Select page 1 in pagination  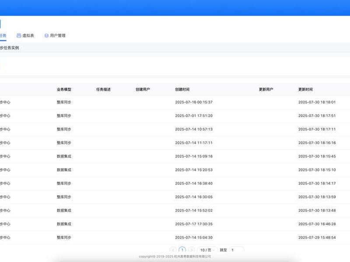(182, 250)
